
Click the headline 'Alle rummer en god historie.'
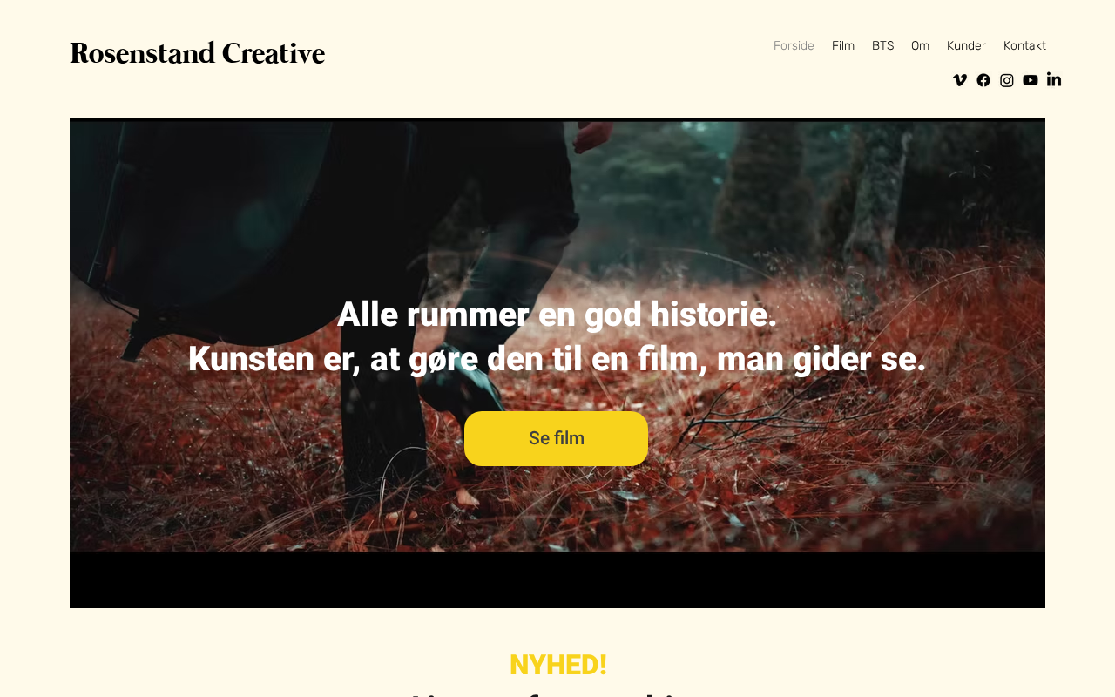tap(557, 315)
